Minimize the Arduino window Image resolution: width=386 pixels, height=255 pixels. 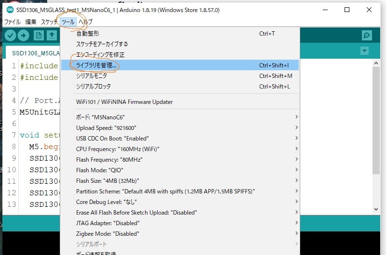point(325,10)
